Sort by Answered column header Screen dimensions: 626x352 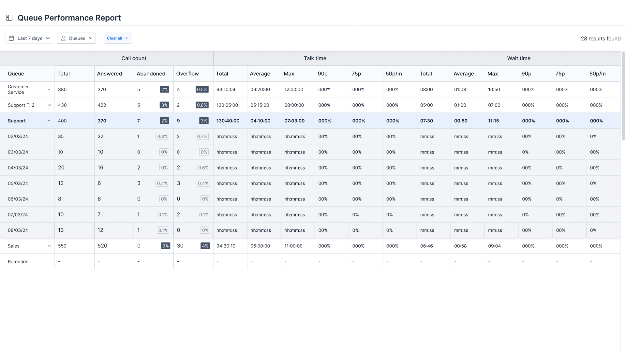click(x=109, y=74)
